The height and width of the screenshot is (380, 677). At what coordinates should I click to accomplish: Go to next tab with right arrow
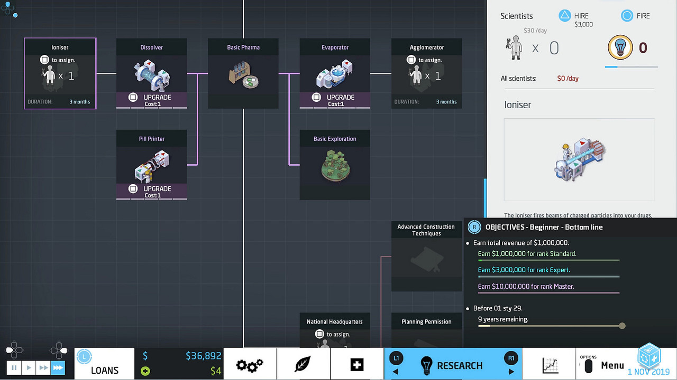(x=511, y=372)
